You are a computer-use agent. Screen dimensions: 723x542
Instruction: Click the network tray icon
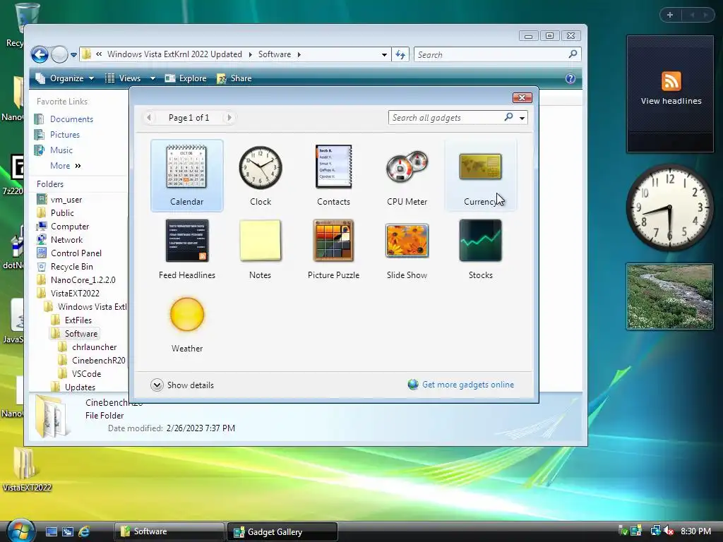655,531
